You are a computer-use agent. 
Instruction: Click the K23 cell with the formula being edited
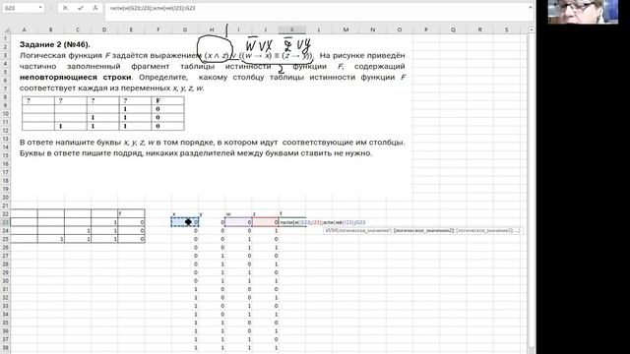click(x=292, y=222)
